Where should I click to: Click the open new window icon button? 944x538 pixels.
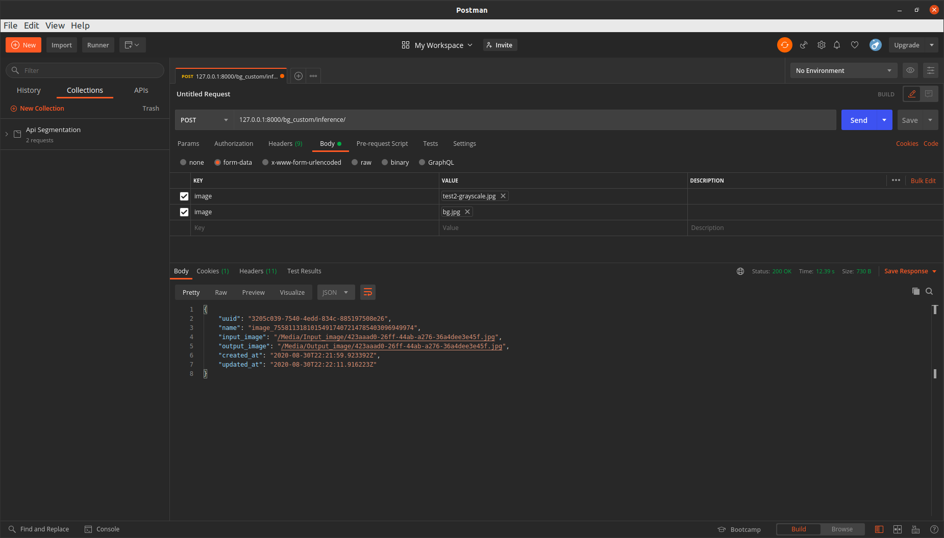click(132, 45)
